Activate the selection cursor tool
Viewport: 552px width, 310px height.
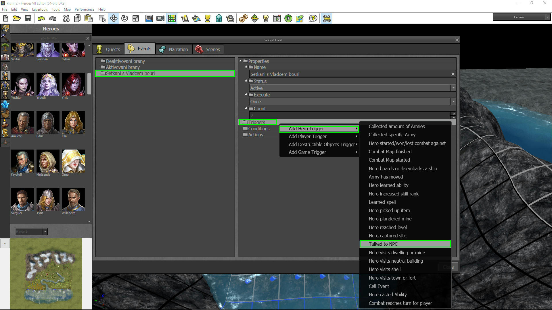(x=102, y=18)
